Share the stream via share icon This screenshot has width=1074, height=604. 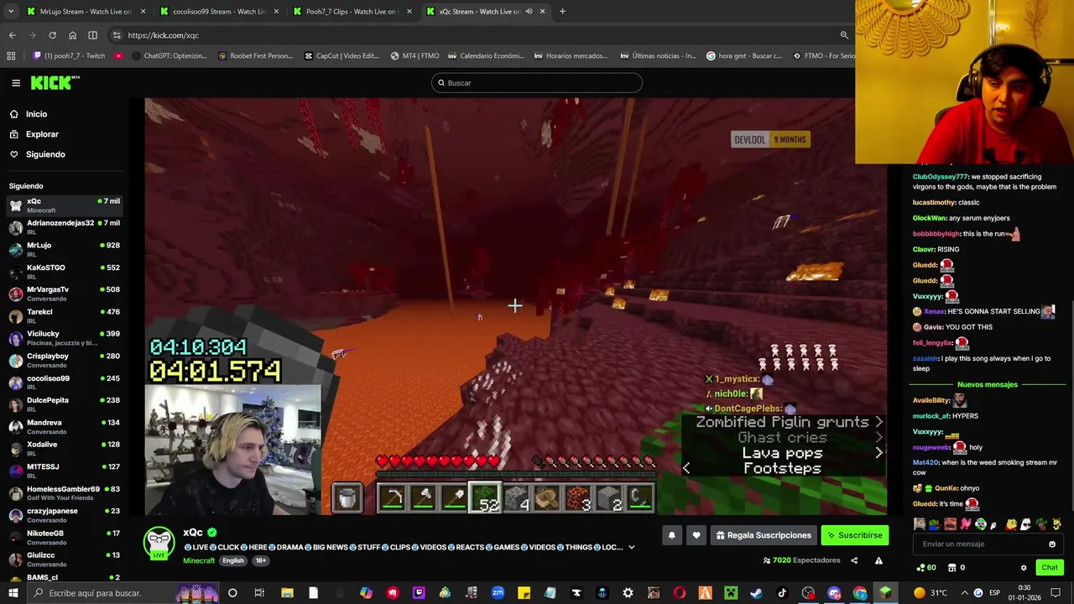tap(854, 560)
